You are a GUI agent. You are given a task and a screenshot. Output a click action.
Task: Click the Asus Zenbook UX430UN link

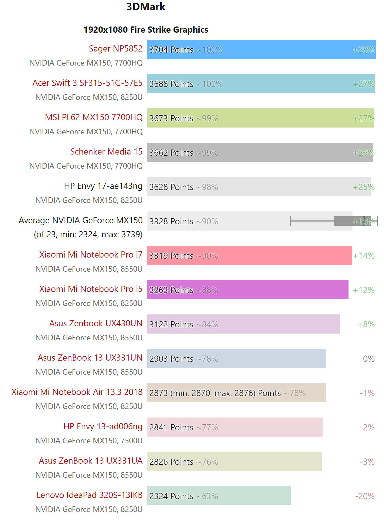[96, 323]
